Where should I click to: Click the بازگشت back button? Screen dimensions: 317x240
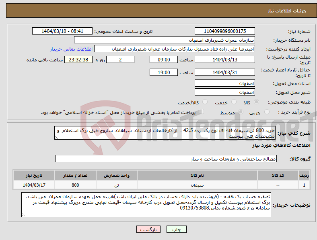[x=148, y=229]
